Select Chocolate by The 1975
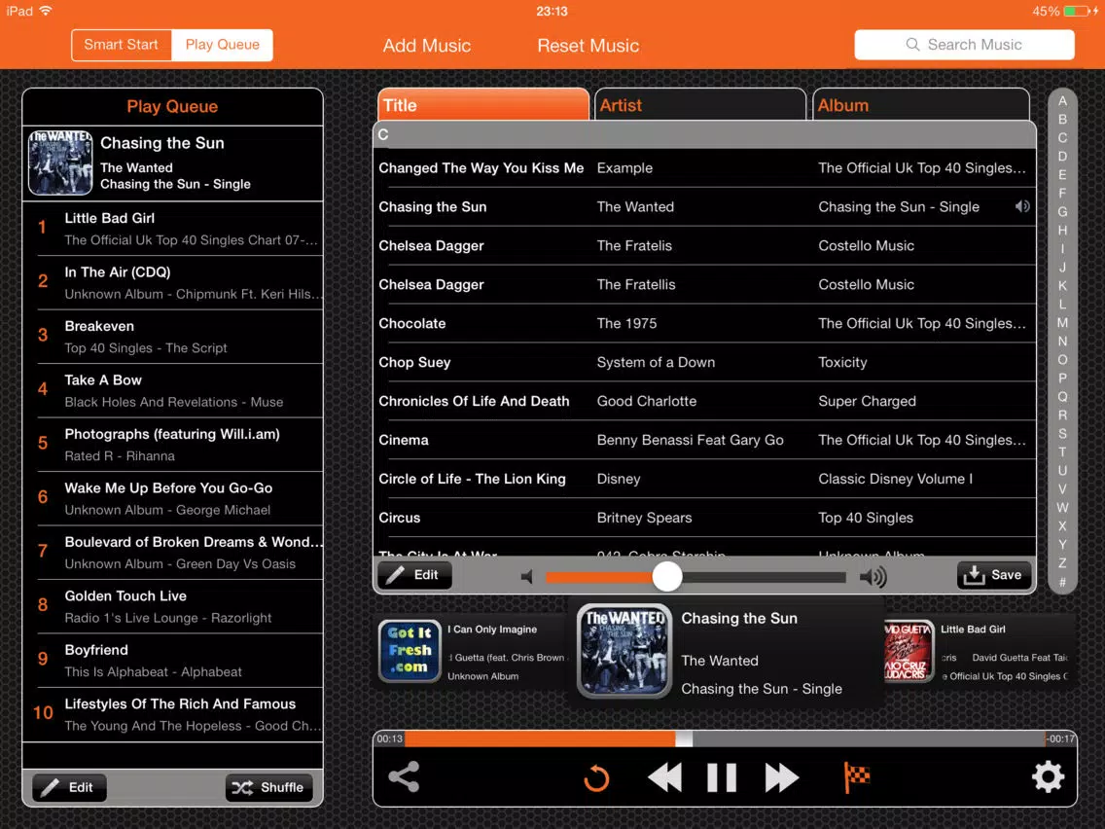This screenshot has height=829, width=1105. click(x=704, y=323)
